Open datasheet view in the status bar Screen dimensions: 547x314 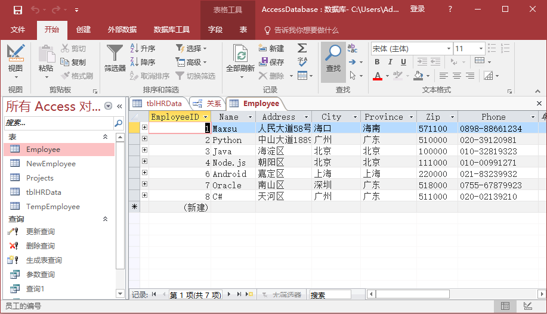505,306
